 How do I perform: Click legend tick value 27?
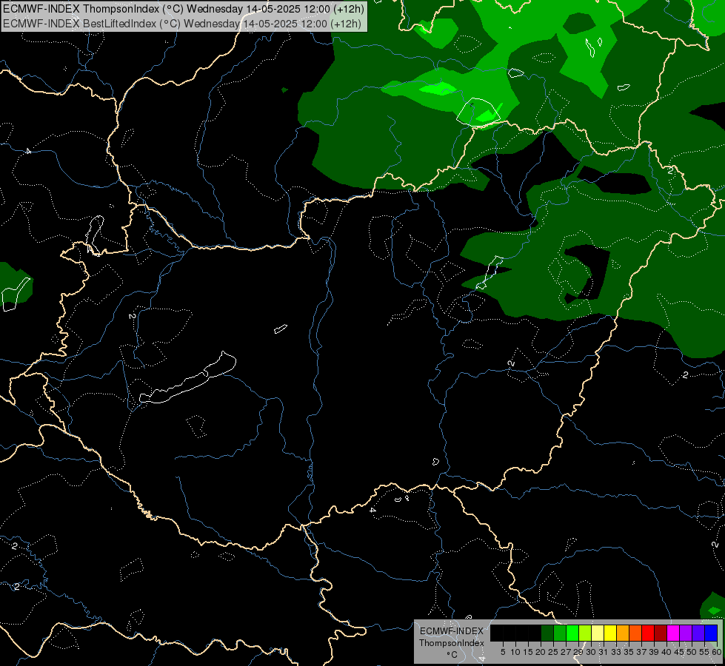[x=566, y=652]
